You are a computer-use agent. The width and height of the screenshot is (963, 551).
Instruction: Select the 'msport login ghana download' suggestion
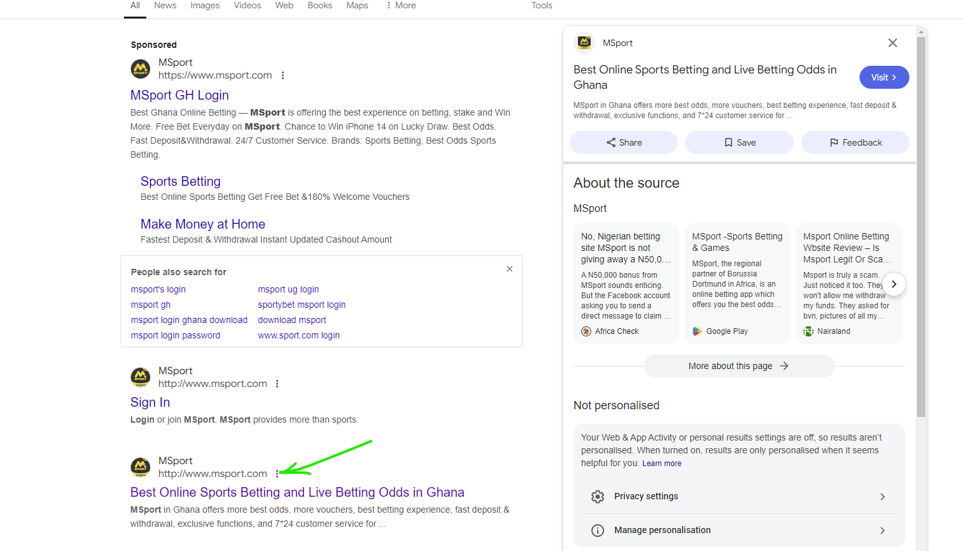(189, 320)
